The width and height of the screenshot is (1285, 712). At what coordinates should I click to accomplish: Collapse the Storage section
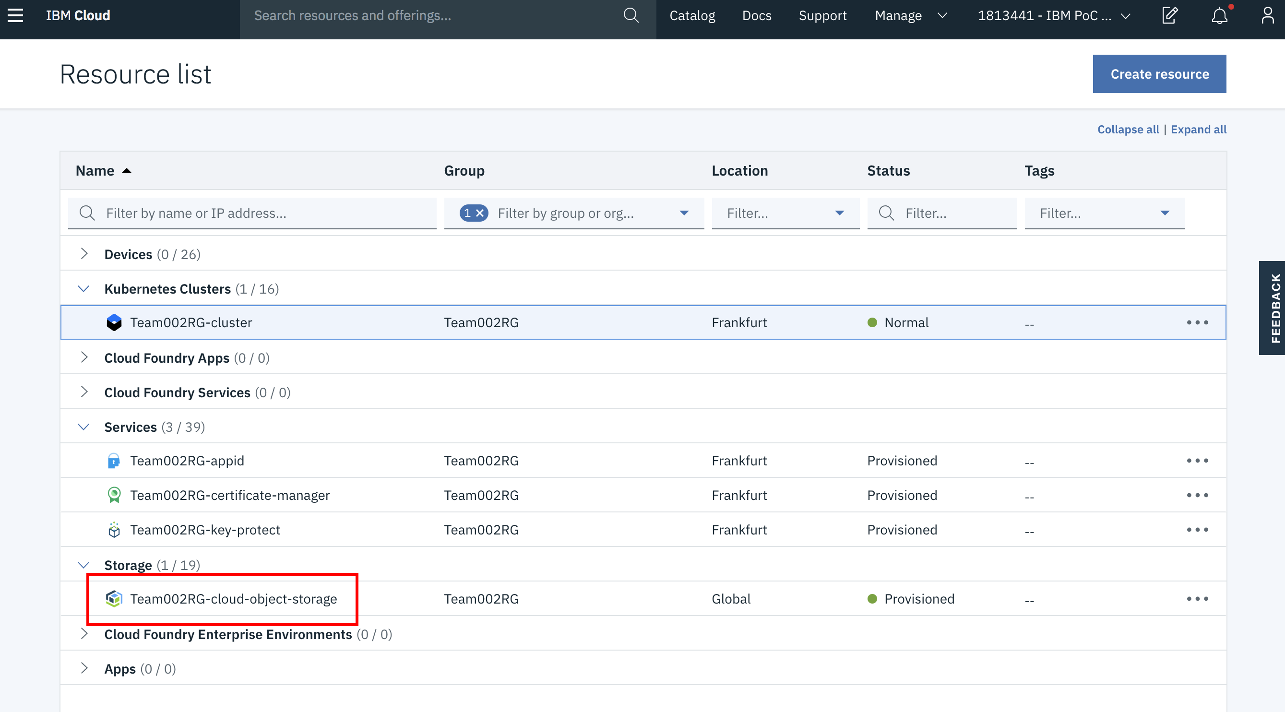coord(84,565)
